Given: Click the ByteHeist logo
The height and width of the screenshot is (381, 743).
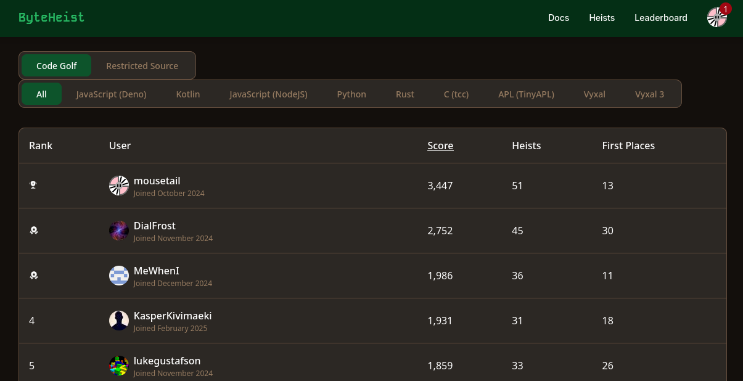Looking at the screenshot, I should (x=51, y=18).
